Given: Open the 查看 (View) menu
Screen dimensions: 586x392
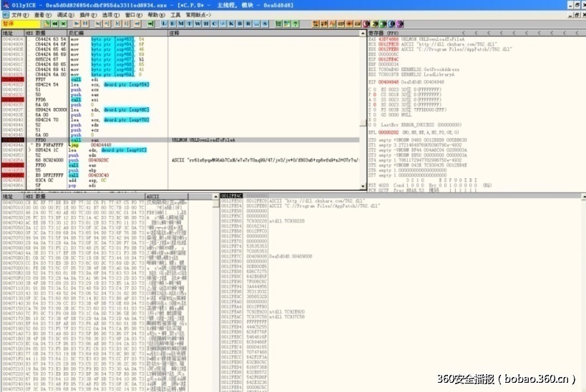Looking at the screenshot, I should [x=43, y=15].
